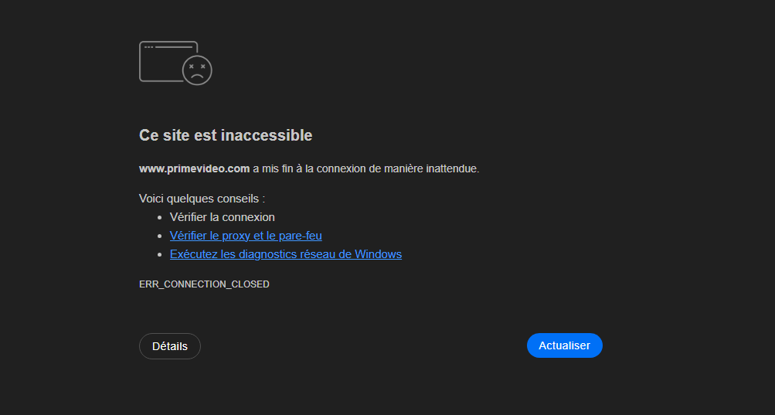Click the sad face error icon

tap(197, 70)
